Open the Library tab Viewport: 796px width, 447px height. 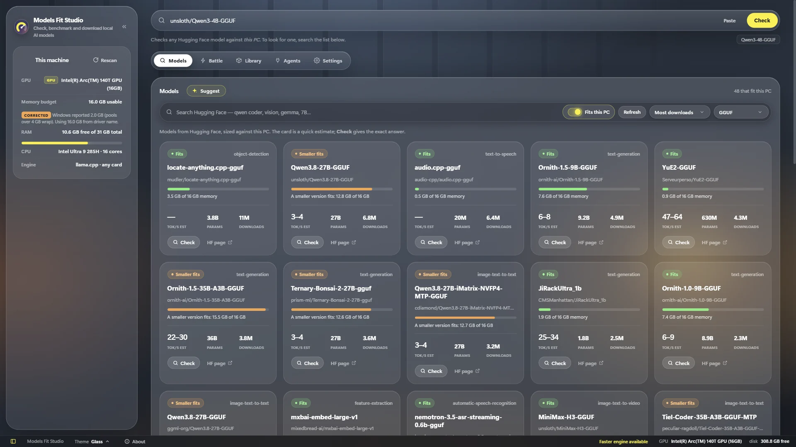click(x=249, y=60)
